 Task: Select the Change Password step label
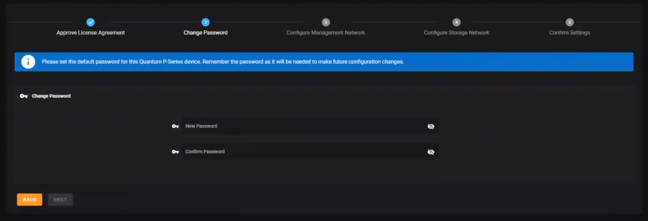click(206, 33)
